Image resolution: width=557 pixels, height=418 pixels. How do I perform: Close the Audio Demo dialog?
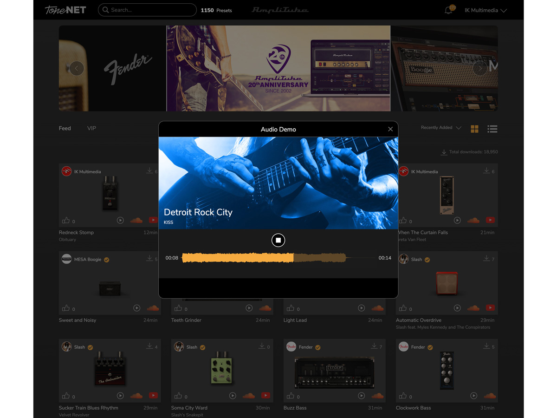(390, 129)
